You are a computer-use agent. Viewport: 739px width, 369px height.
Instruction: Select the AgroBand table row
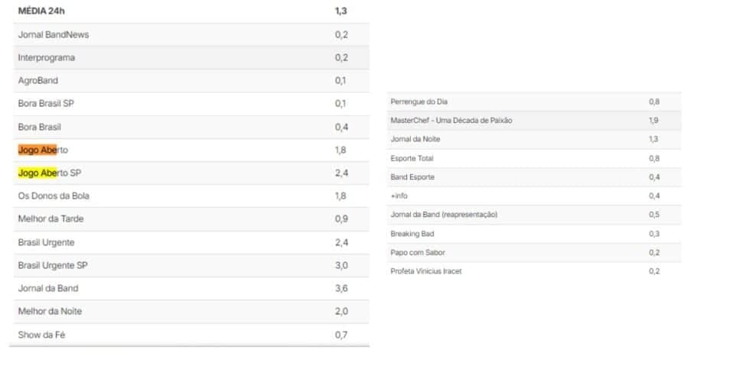(191, 81)
